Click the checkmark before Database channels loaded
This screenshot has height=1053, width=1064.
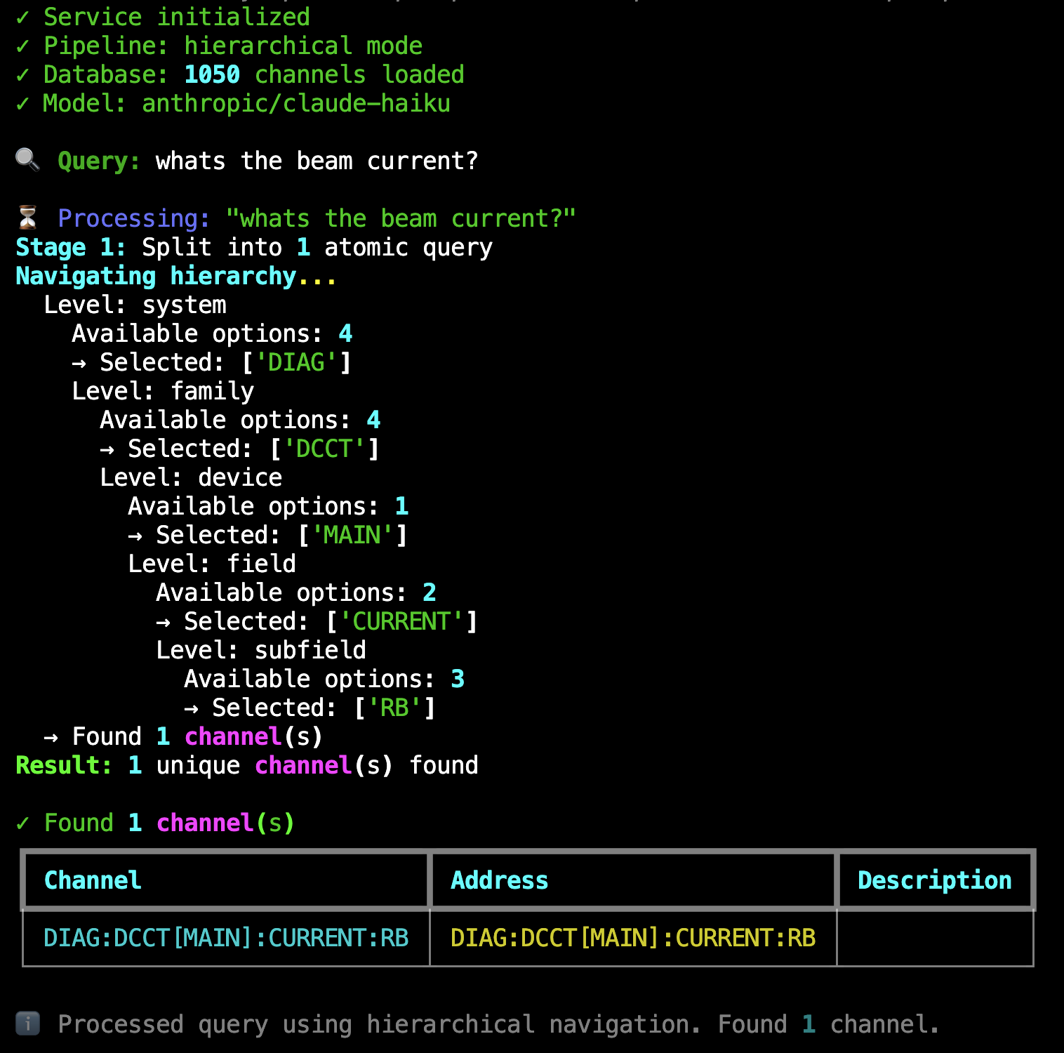pyautogui.click(x=22, y=74)
